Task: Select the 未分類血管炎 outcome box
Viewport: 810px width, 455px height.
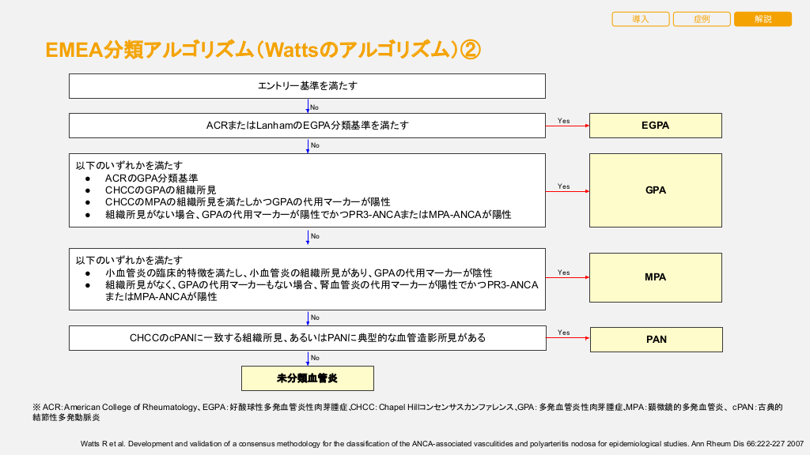Action: [x=307, y=378]
